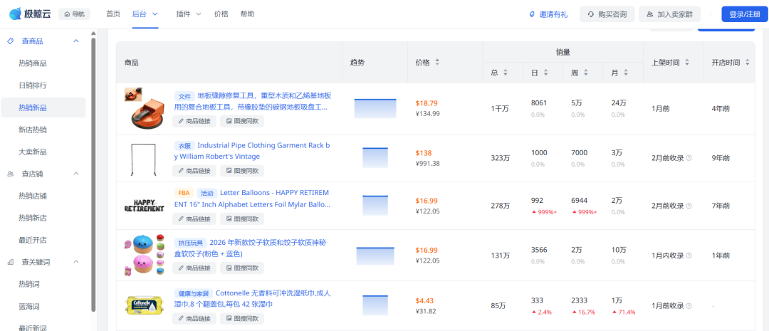Click the 购买咨询 button
Screen dimensions: 769x331
[x=607, y=14]
